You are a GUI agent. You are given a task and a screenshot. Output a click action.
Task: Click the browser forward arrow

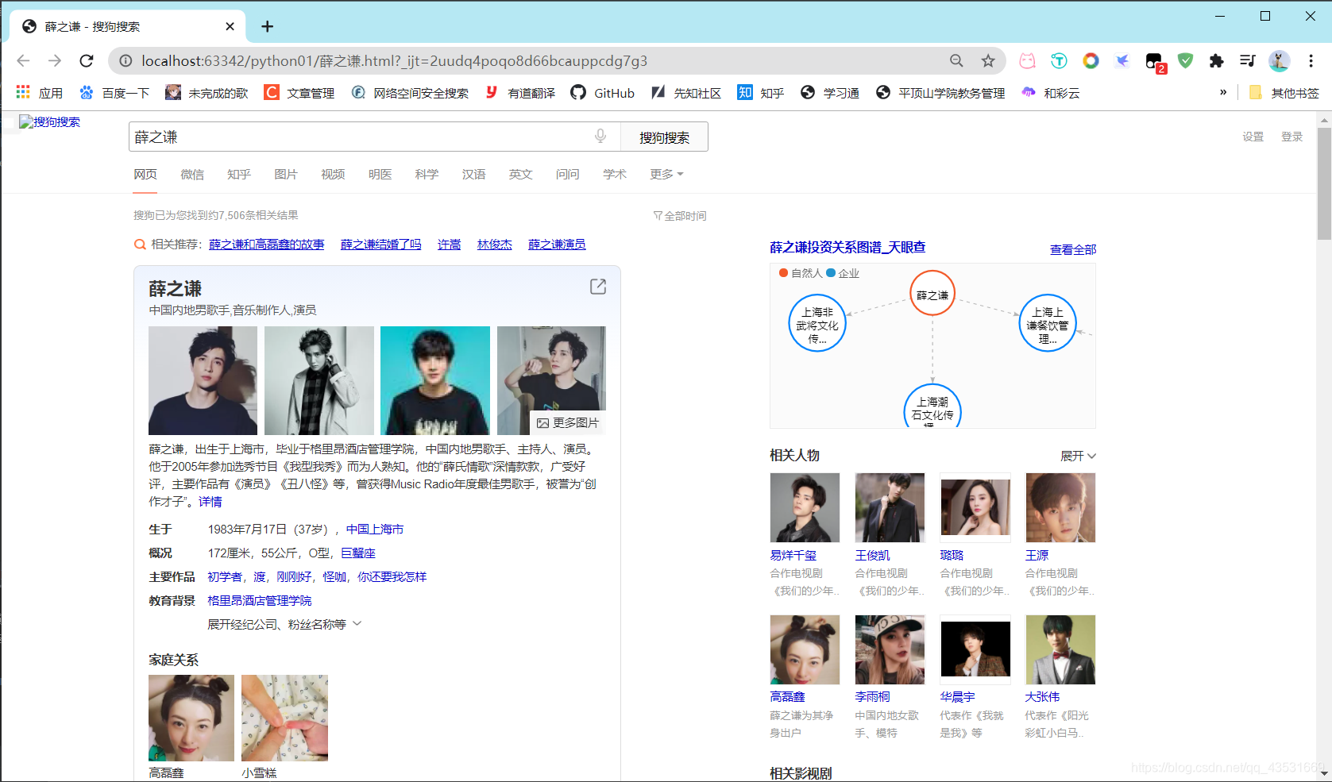[55, 61]
